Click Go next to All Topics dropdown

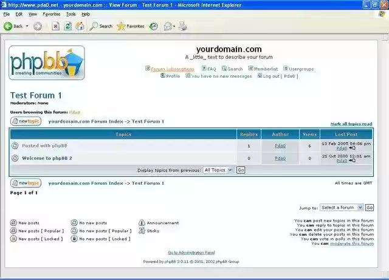[241, 170]
